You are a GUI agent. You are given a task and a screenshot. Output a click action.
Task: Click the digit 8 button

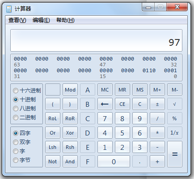coord(122,118)
